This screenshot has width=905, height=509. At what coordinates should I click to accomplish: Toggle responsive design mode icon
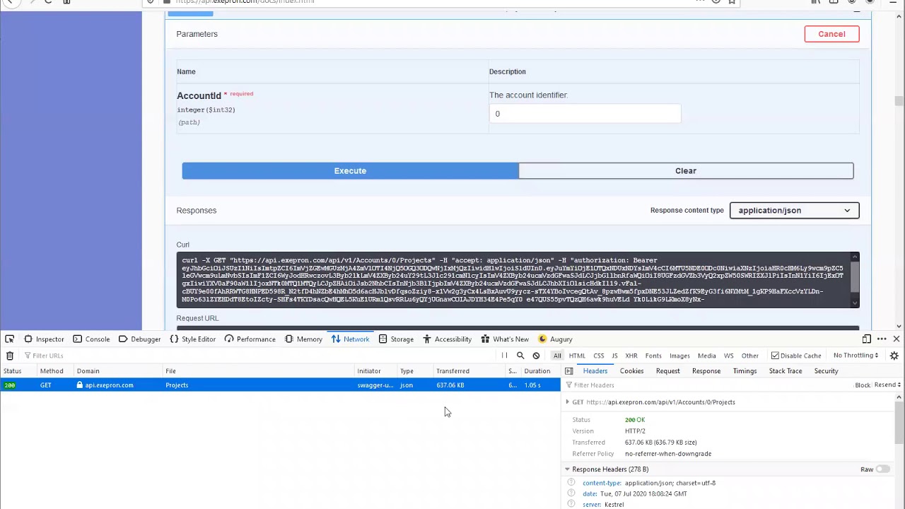click(866, 339)
